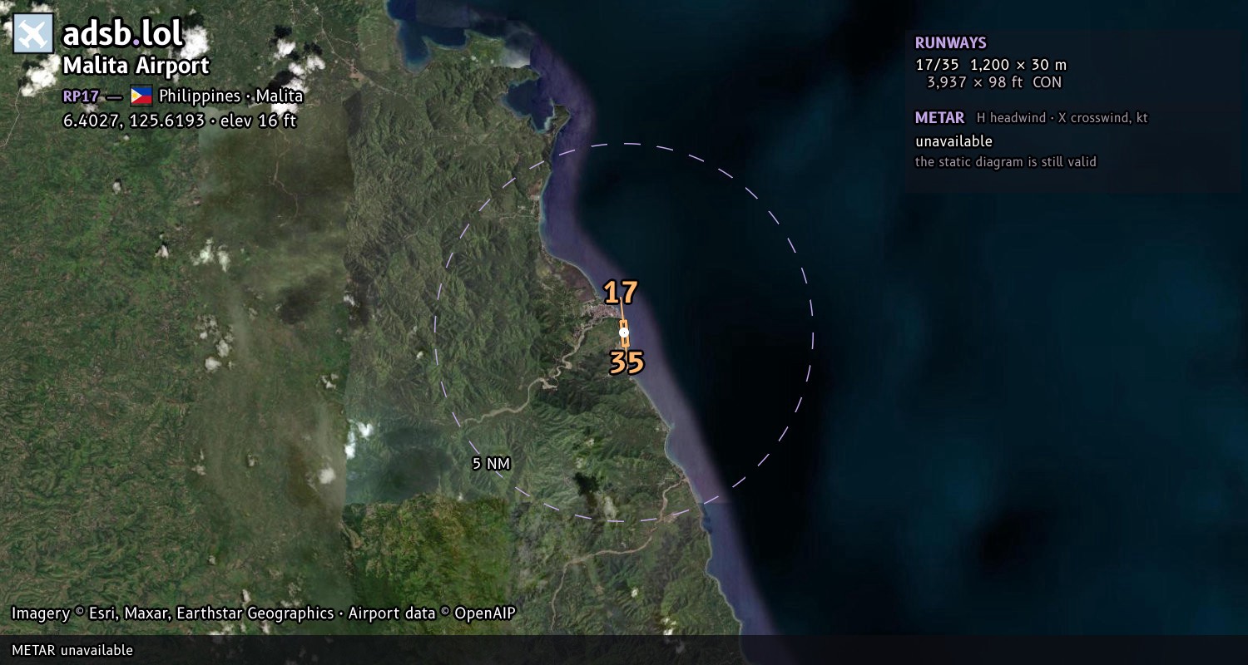Click the runway 17 end label
The height and width of the screenshot is (665, 1248).
[x=621, y=293]
